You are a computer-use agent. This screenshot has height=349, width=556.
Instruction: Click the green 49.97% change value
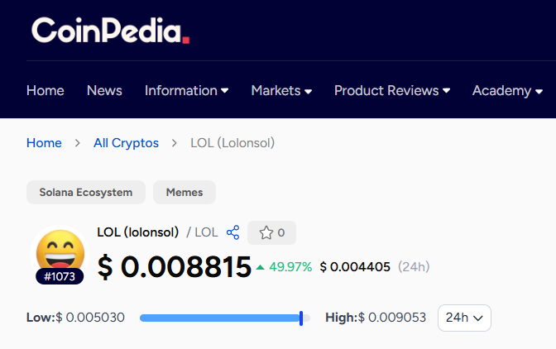click(290, 267)
